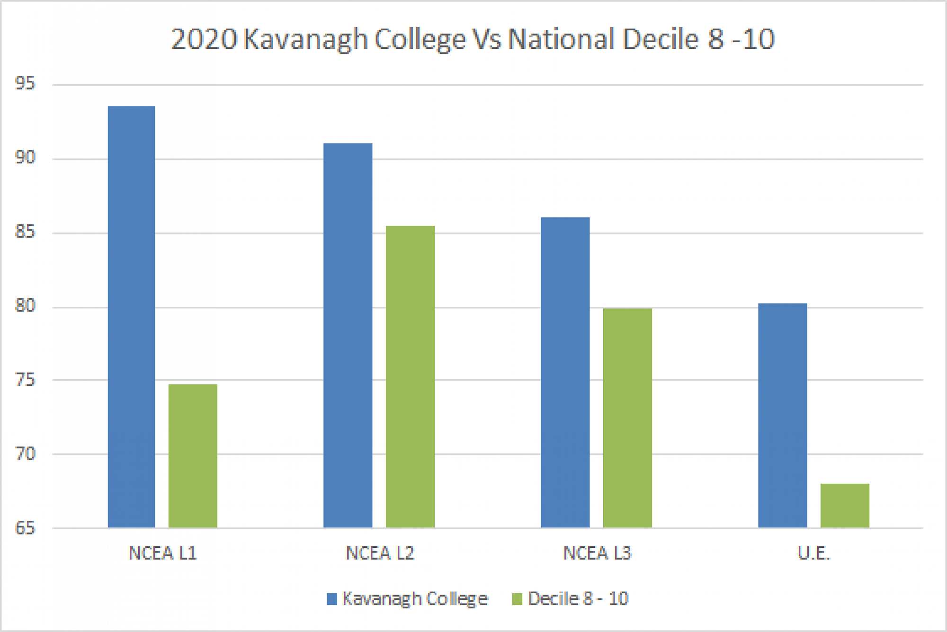Viewport: 947px width, 632px height.
Task: Select the Kavanagh College NCEA L1 bar
Action: (131, 316)
